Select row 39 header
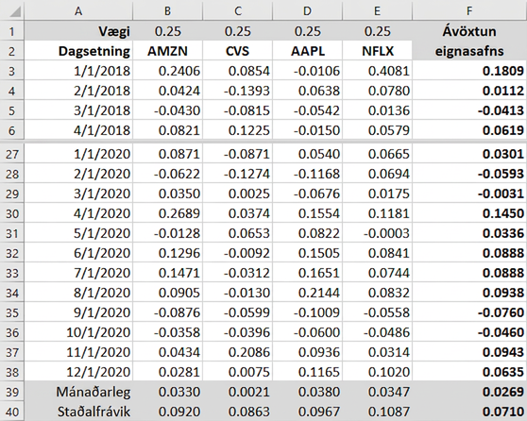Image resolution: width=527 pixels, height=421 pixels. (x=12, y=392)
